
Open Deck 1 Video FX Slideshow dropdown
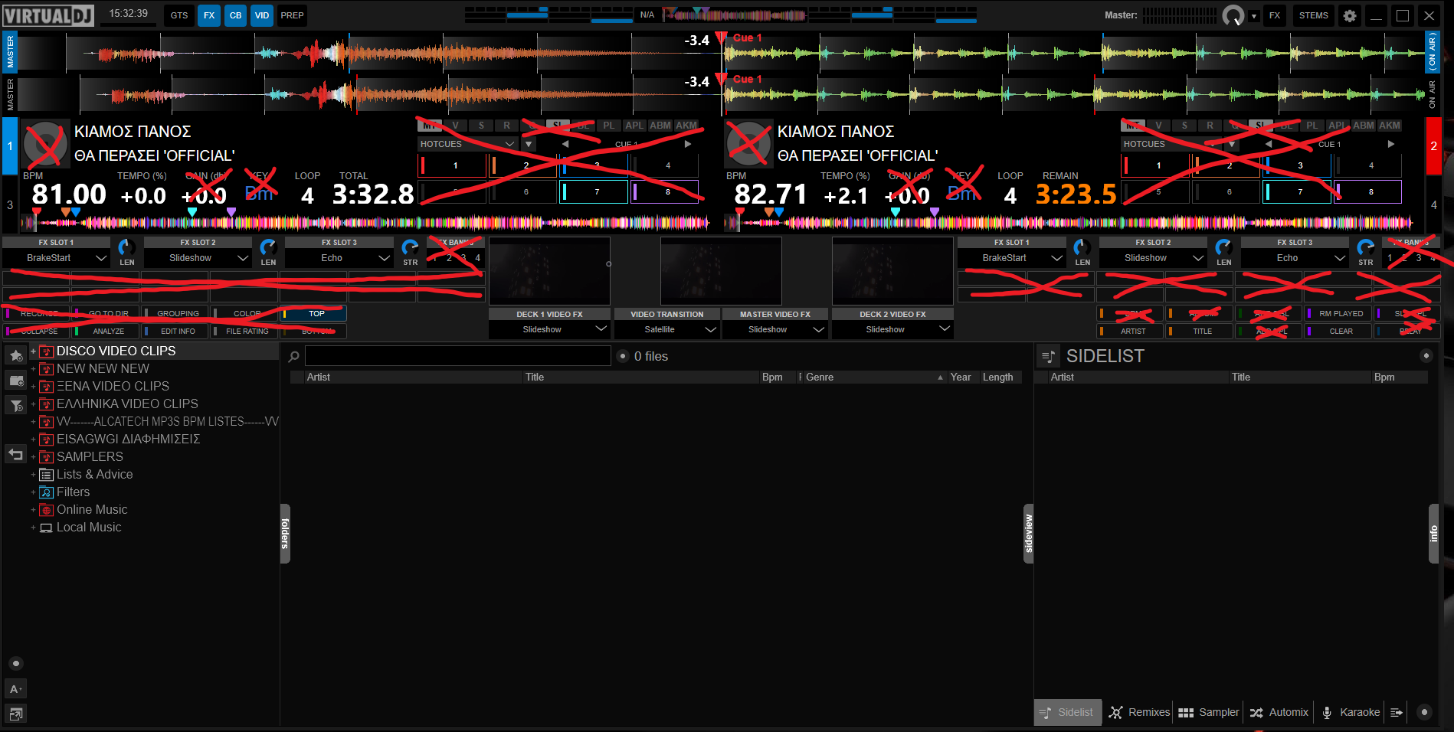[x=549, y=329]
